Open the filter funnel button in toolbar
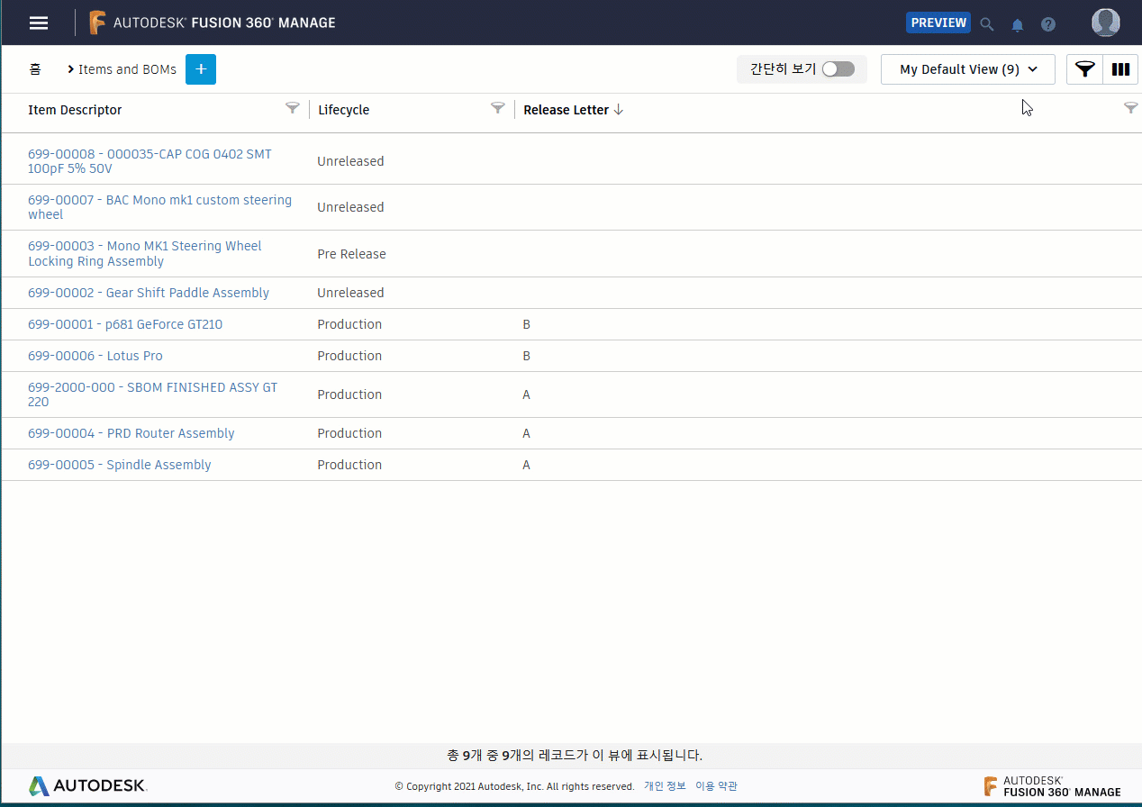The height and width of the screenshot is (807, 1142). coord(1084,69)
